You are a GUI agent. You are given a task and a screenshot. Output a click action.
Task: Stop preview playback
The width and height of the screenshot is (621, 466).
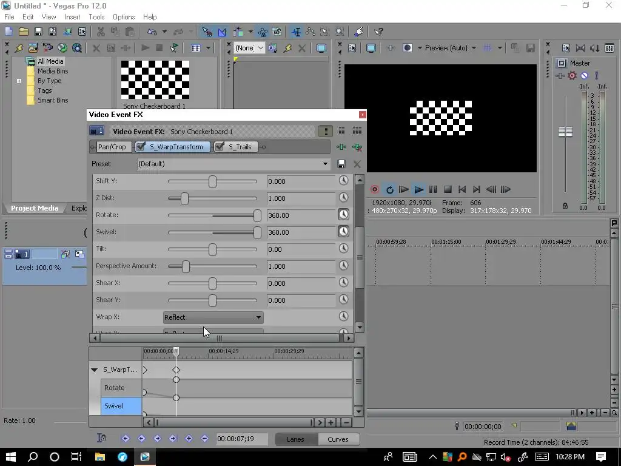(x=448, y=189)
